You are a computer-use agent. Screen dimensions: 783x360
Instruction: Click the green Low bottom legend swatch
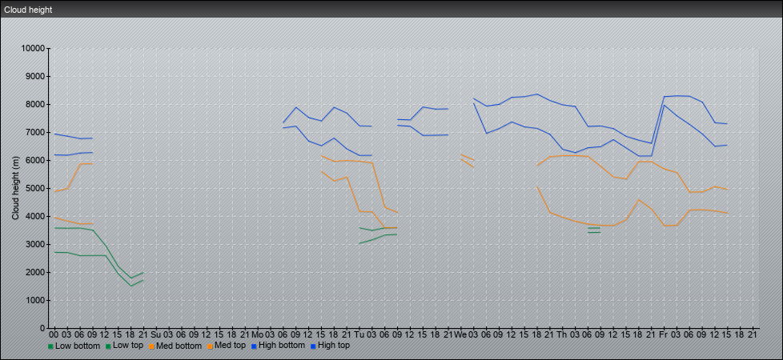click(50, 346)
